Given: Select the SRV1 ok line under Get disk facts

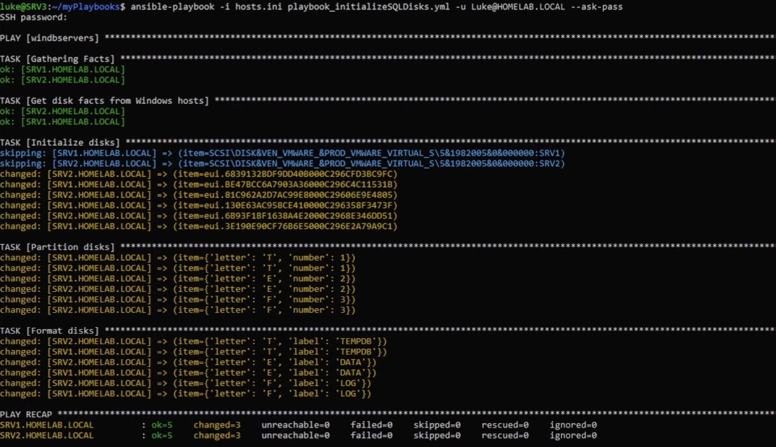Looking at the screenshot, I should tap(63, 122).
